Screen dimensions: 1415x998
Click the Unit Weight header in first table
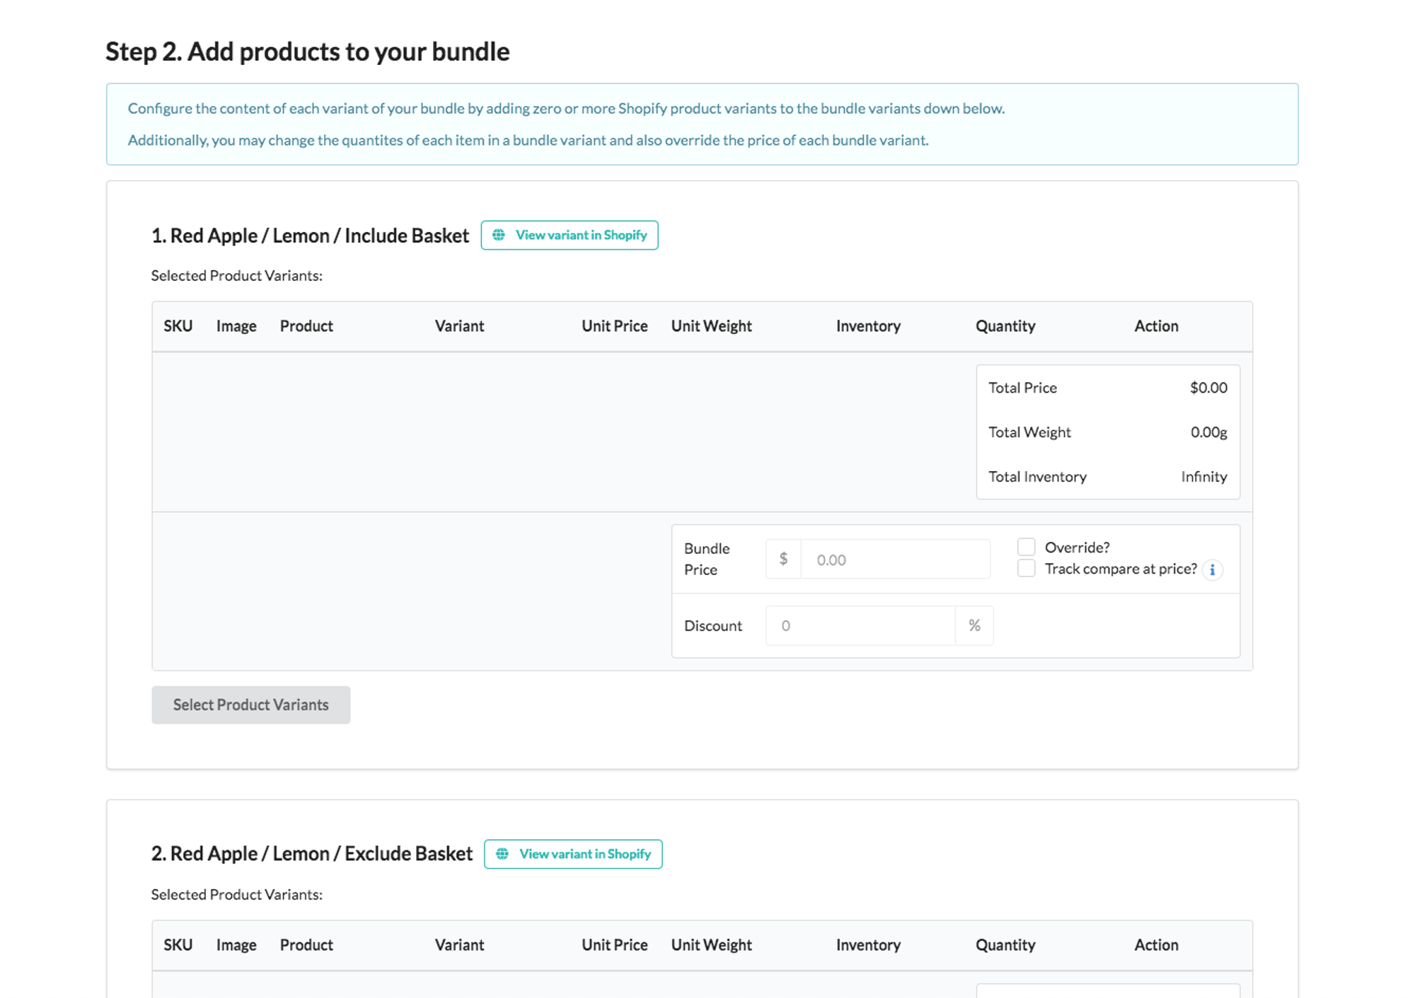click(711, 326)
